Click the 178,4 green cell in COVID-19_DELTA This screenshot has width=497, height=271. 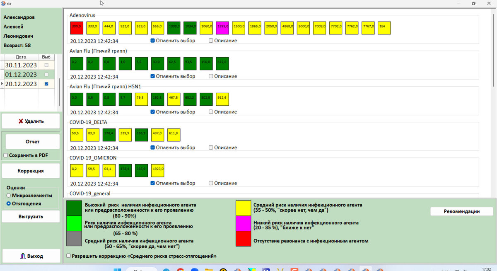pos(109,135)
